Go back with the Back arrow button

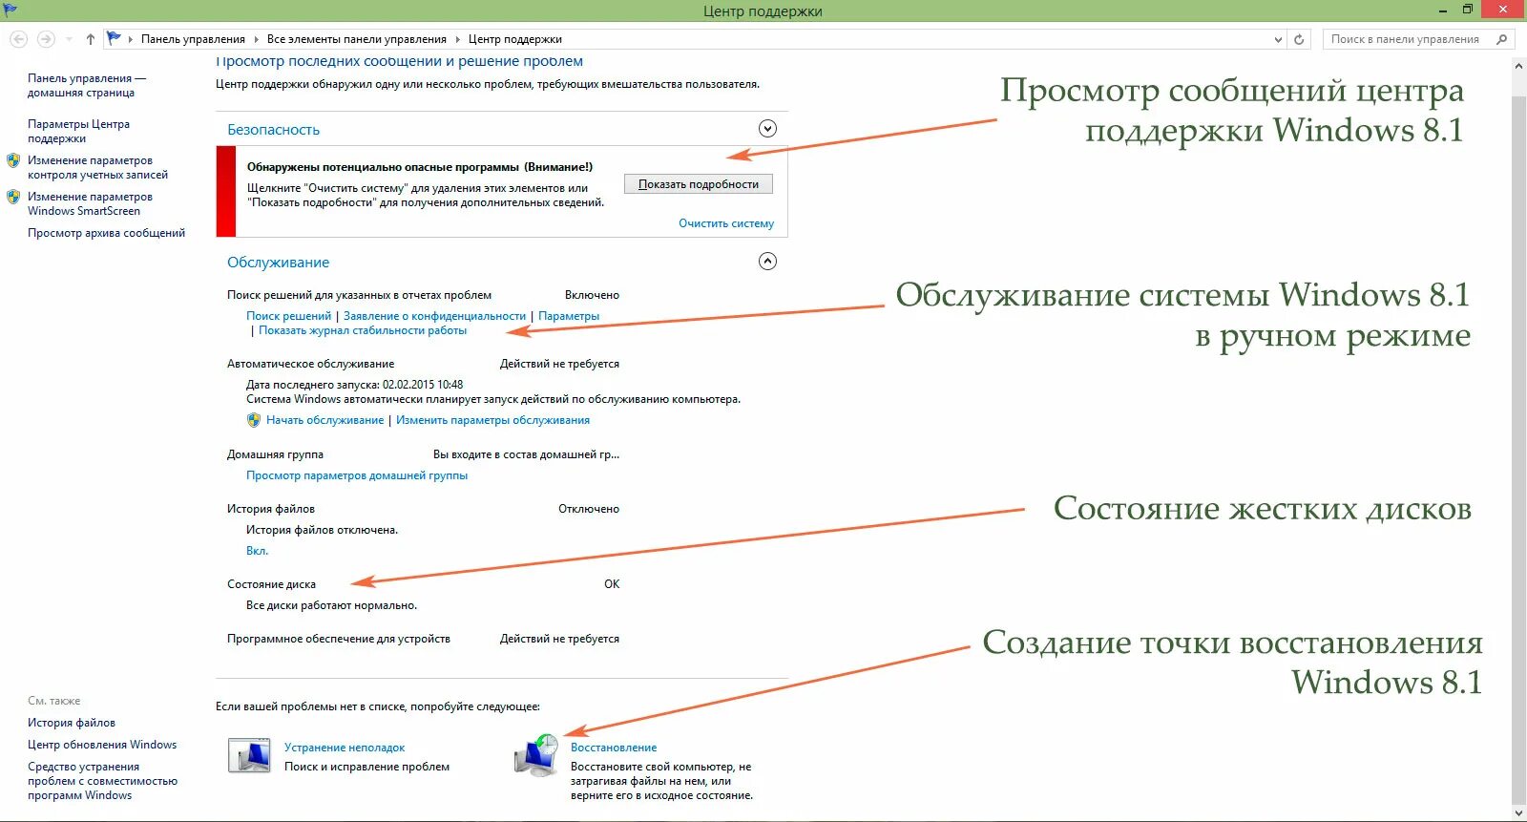tap(18, 39)
